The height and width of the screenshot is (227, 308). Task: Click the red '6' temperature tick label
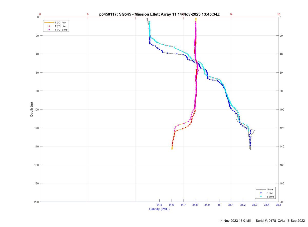[x=40, y=14]
